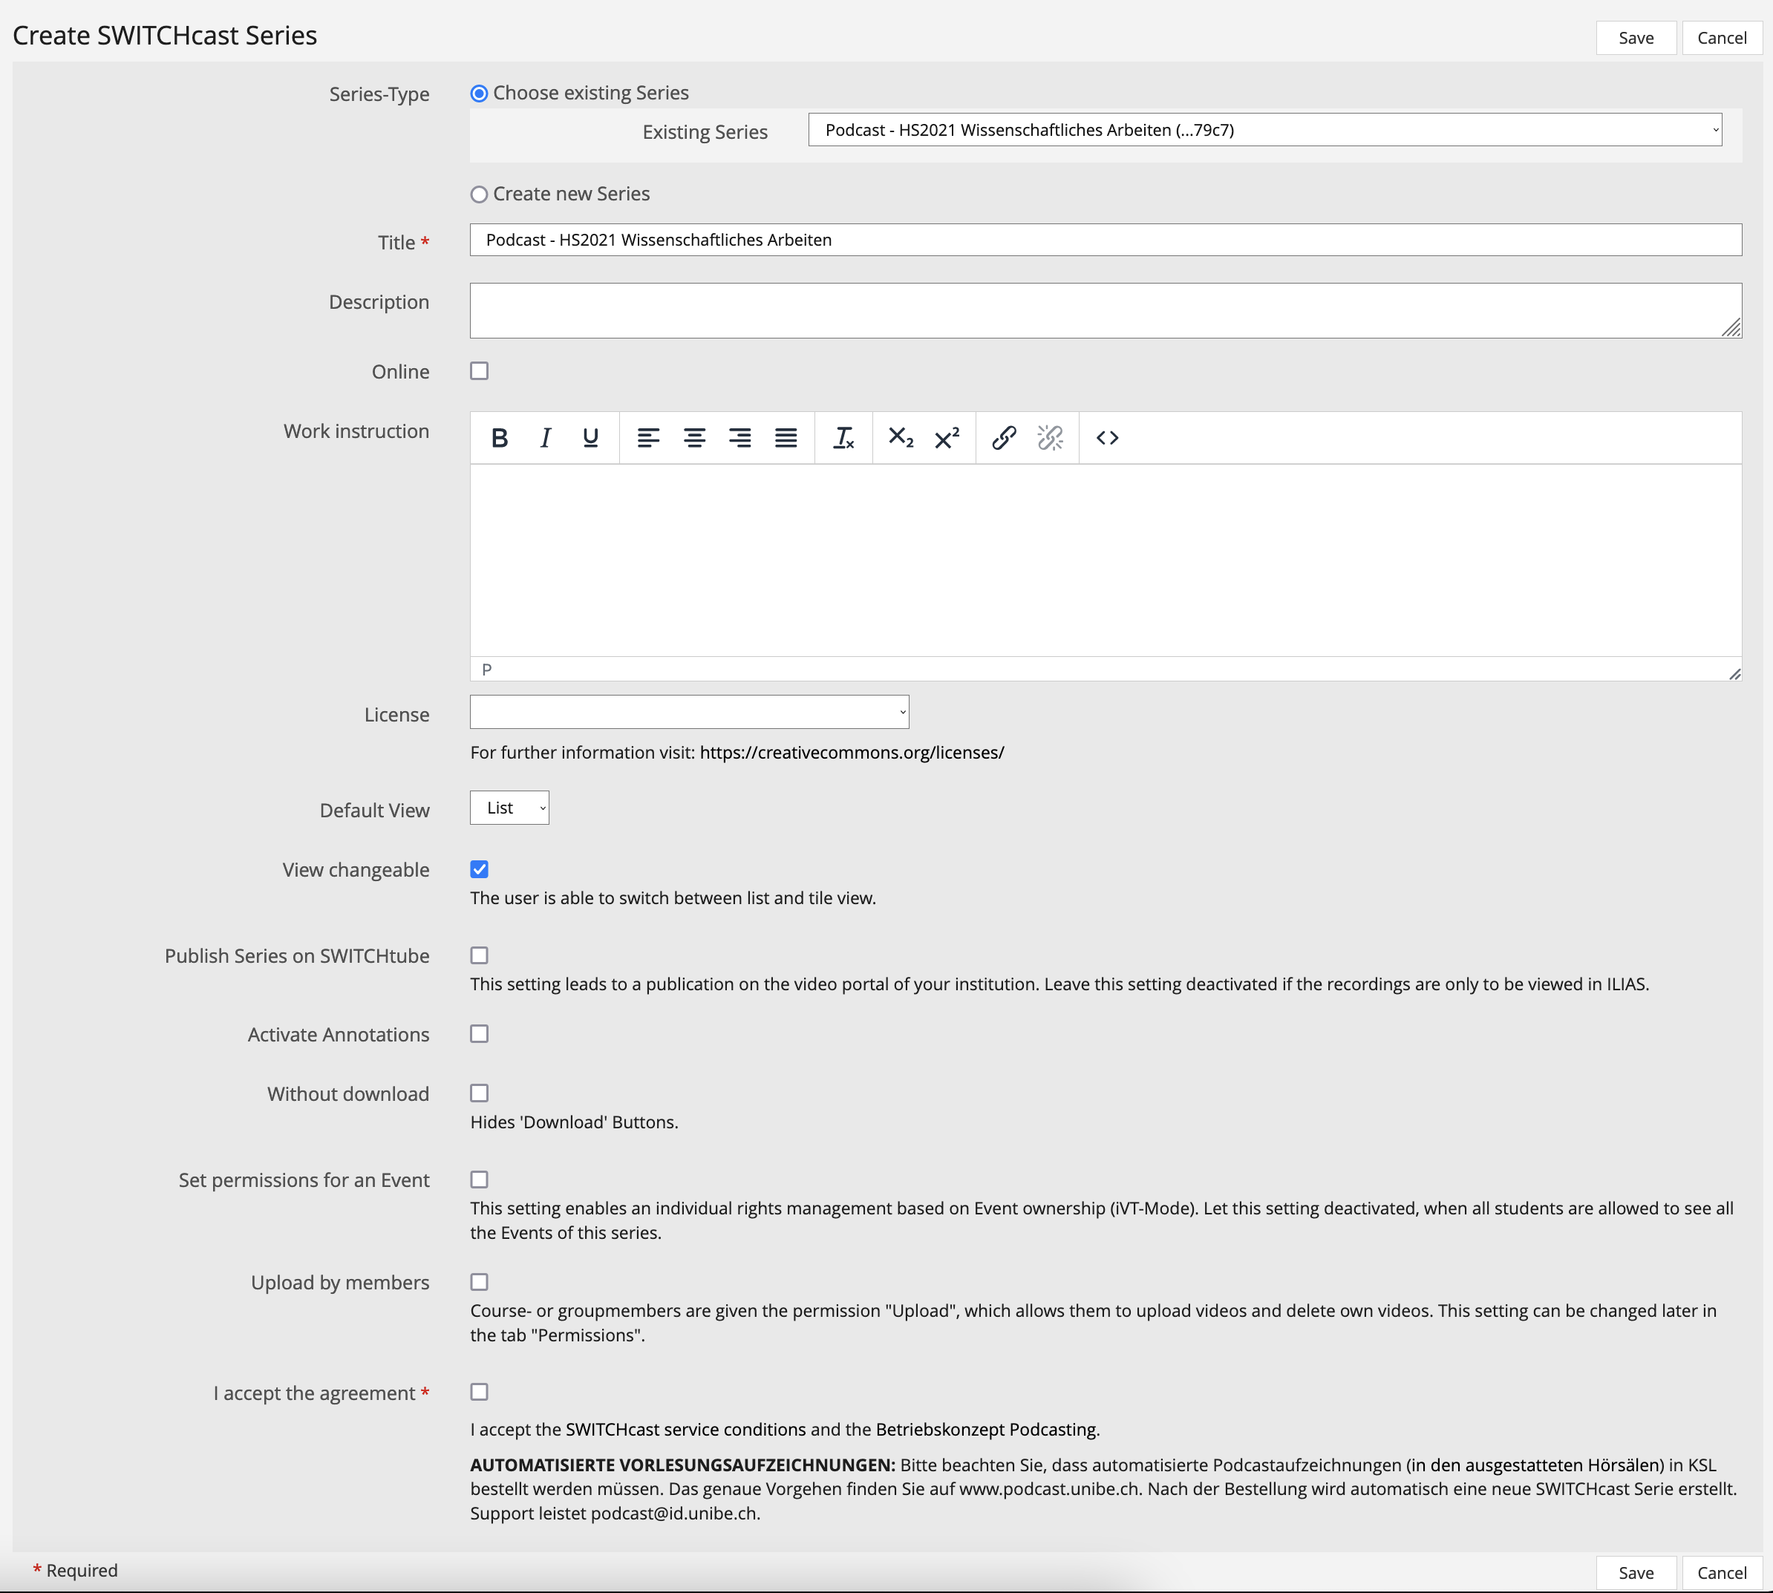Enable the Online checkbox

click(x=479, y=371)
